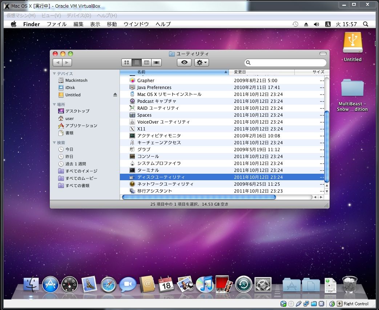Select Mackintosh drive in sidebar
This screenshot has height=310, width=379.
click(x=73, y=80)
